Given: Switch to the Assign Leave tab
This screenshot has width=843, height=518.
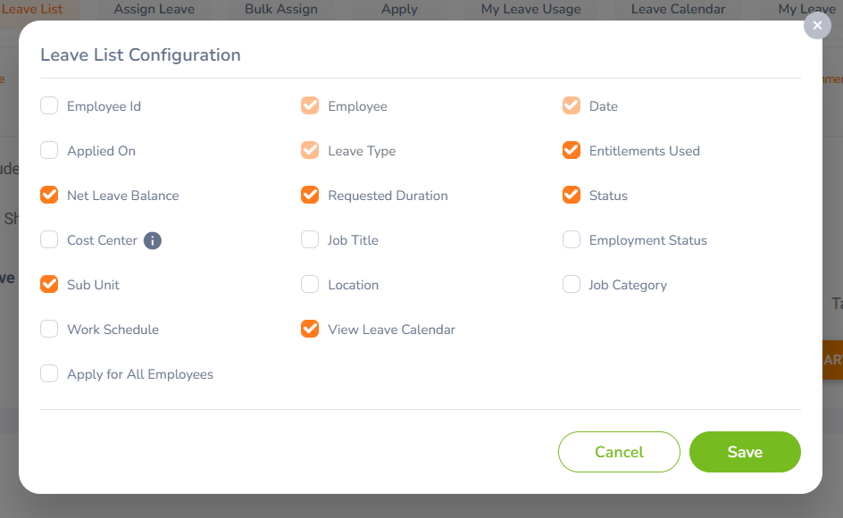Looking at the screenshot, I should pyautogui.click(x=153, y=9).
